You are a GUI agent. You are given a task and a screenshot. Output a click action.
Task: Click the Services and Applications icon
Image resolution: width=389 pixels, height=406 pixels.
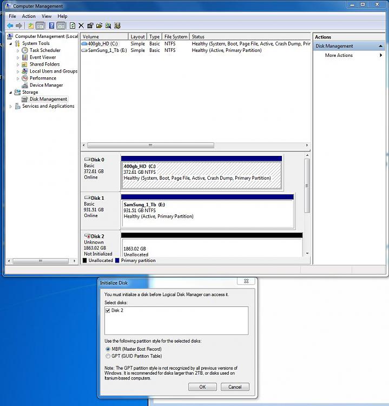pos(17,106)
